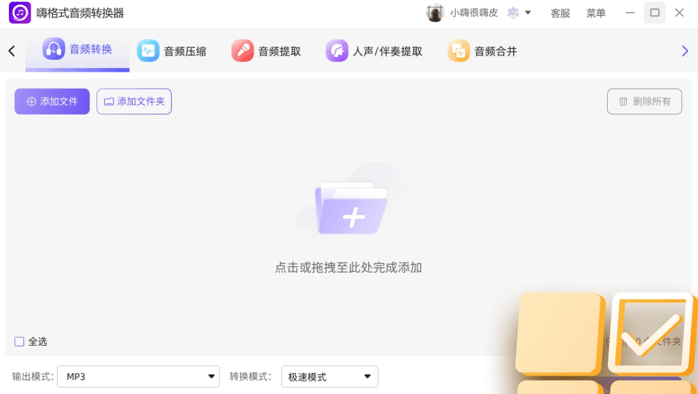Open 客服 customer service
Viewport: 698px width, 394px height.
pos(560,13)
